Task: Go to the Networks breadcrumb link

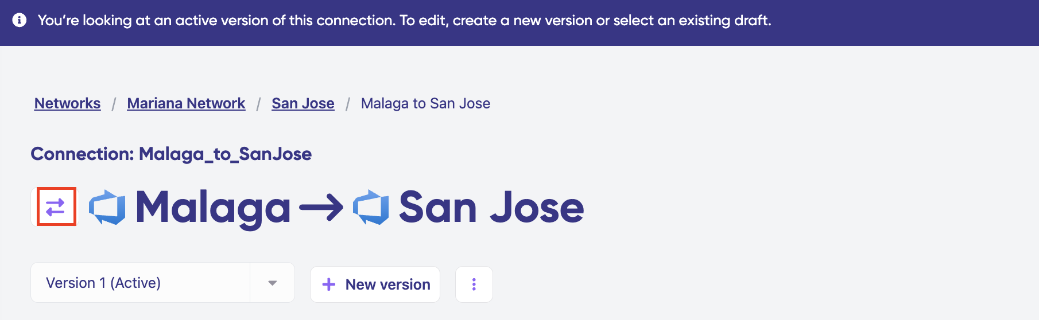Action: click(67, 103)
